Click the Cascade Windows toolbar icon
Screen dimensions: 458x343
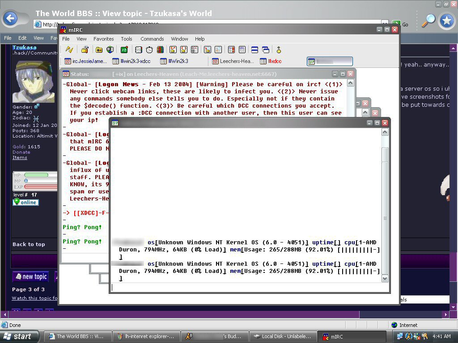coord(266,50)
